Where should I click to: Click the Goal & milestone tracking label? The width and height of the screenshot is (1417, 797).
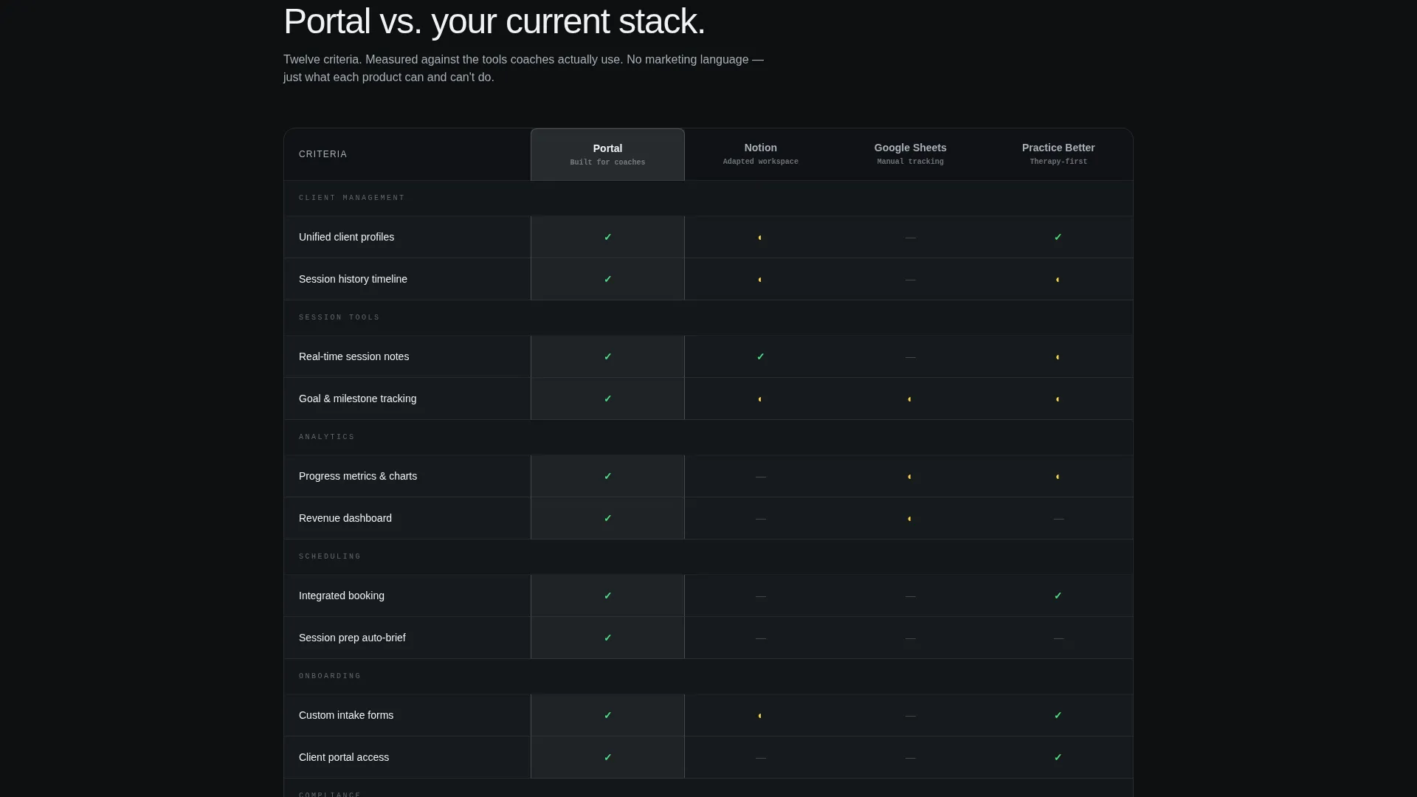pyautogui.click(x=357, y=398)
